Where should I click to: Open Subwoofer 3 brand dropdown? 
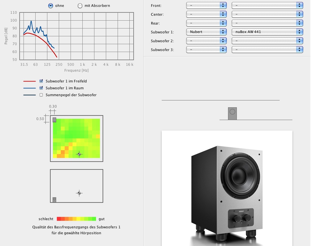point(206,50)
